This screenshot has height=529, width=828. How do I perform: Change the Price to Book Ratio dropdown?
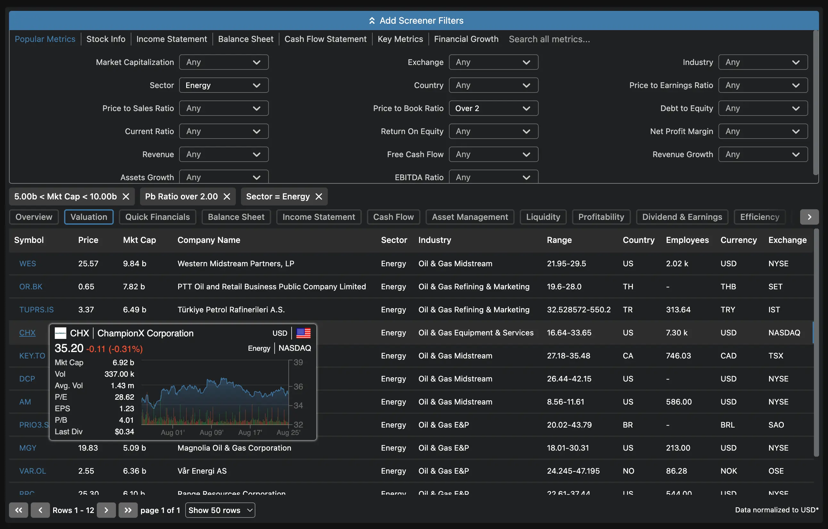pos(493,108)
